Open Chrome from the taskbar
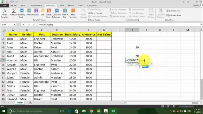 pyautogui.click(x=91, y=111)
